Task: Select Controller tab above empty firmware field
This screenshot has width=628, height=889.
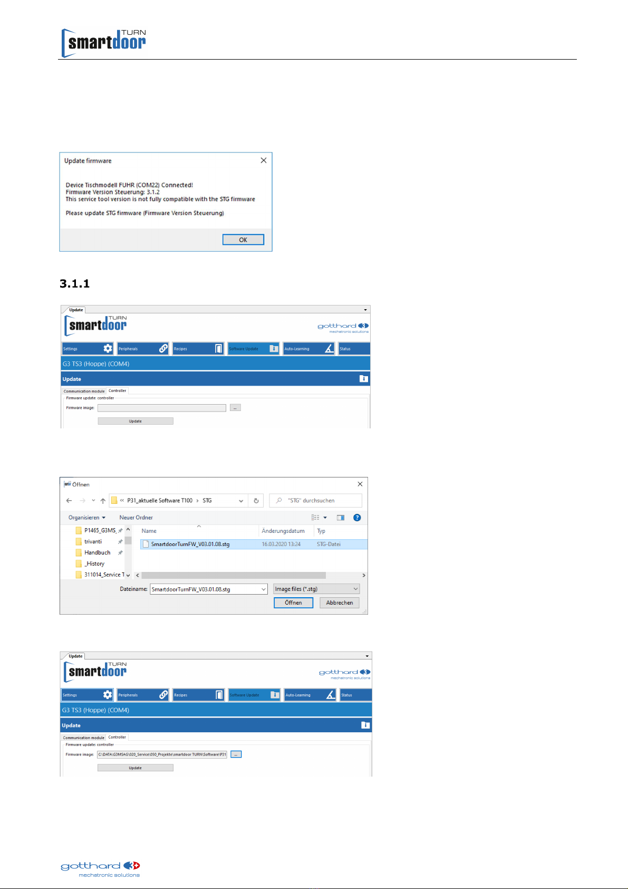Action: (x=118, y=391)
